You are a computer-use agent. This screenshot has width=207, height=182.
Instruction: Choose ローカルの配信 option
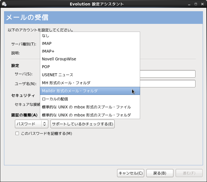(90, 99)
